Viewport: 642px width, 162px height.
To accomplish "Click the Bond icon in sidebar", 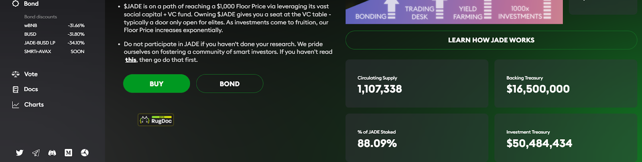I will 16,4.
